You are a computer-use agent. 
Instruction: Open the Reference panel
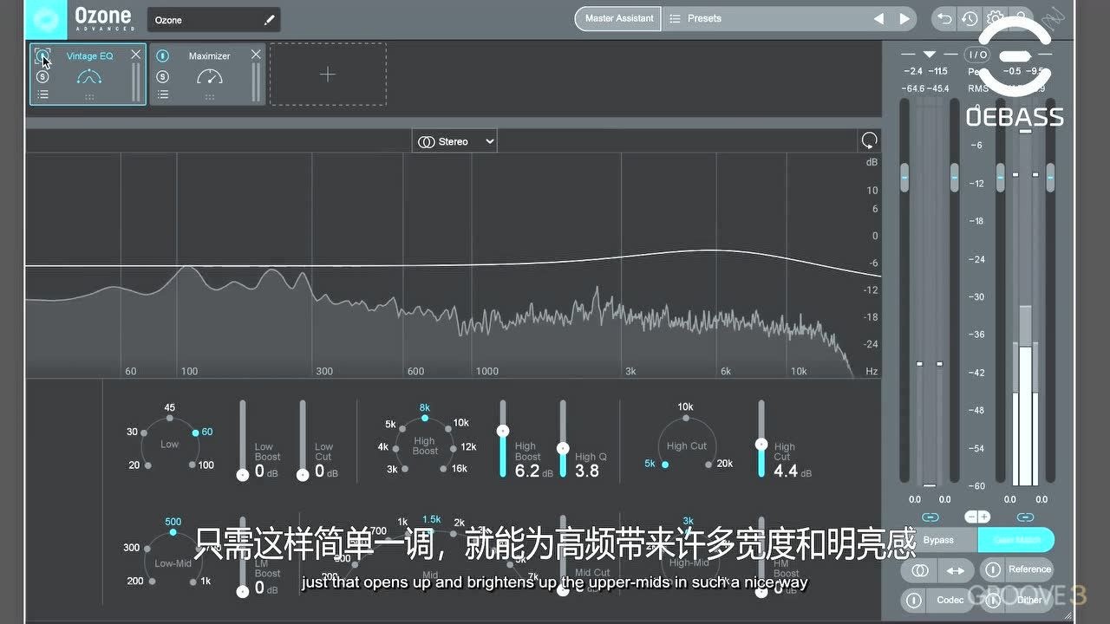click(x=1029, y=569)
